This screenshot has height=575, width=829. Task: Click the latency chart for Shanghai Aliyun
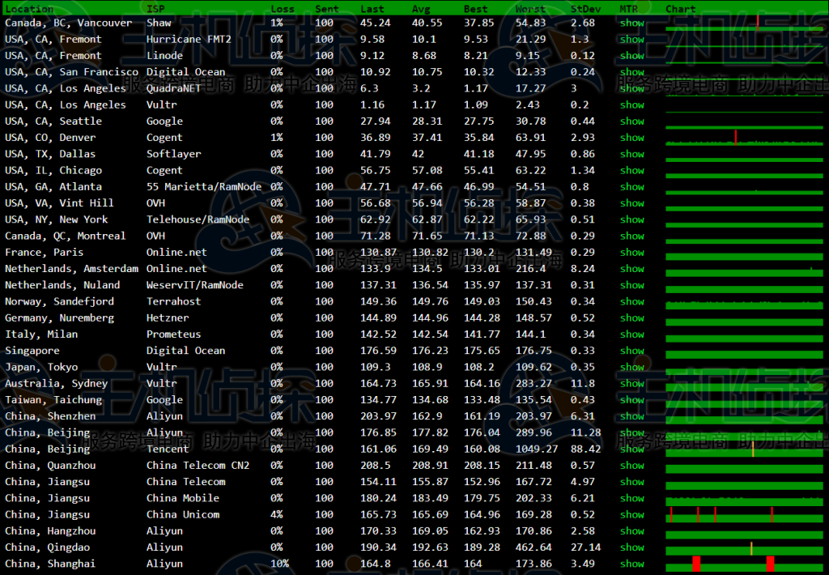pos(743,564)
